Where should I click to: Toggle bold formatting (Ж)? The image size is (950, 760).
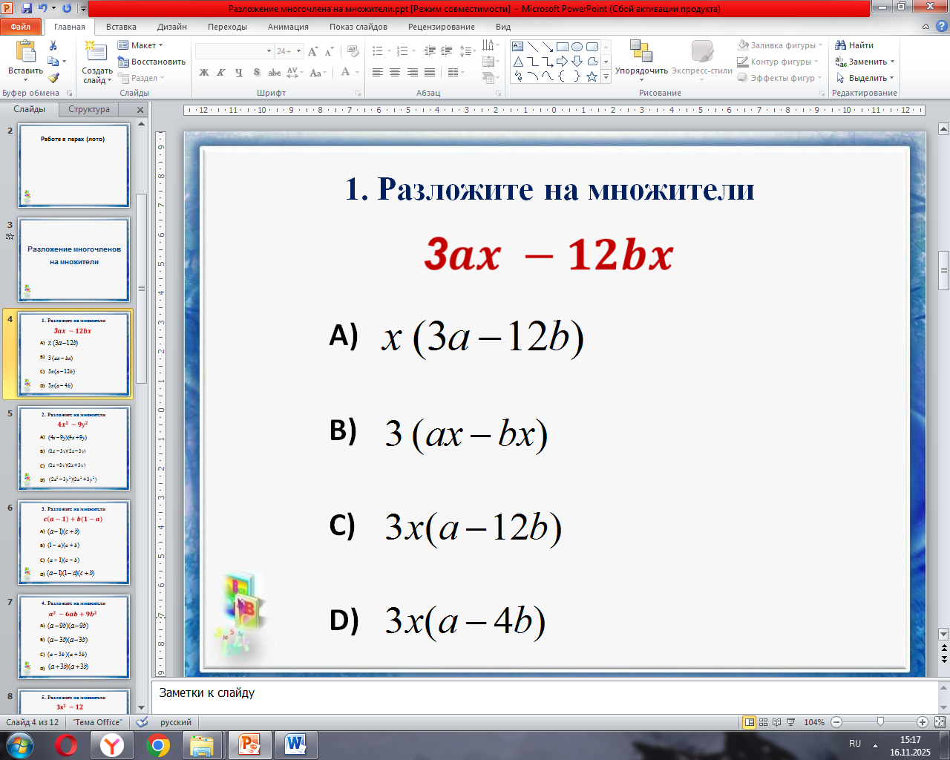[x=204, y=73]
